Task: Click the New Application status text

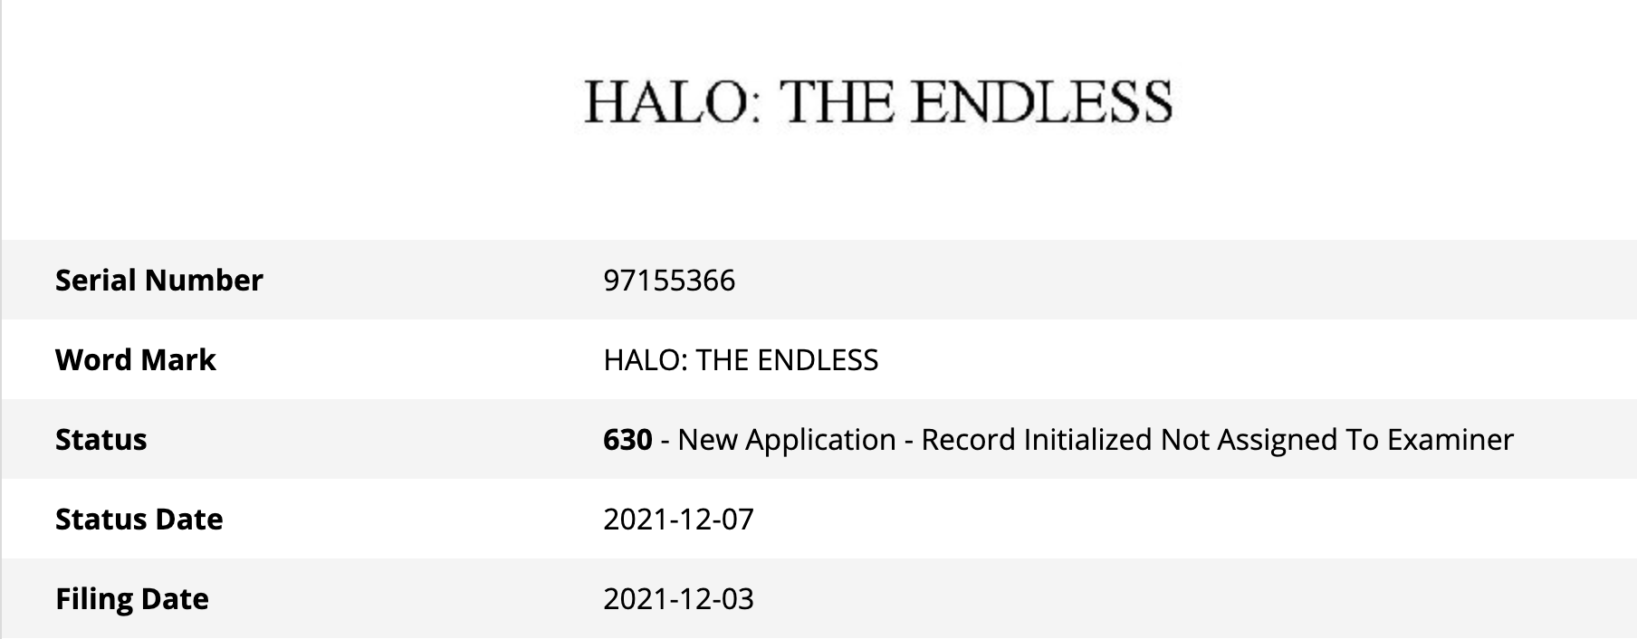Action: [787, 440]
